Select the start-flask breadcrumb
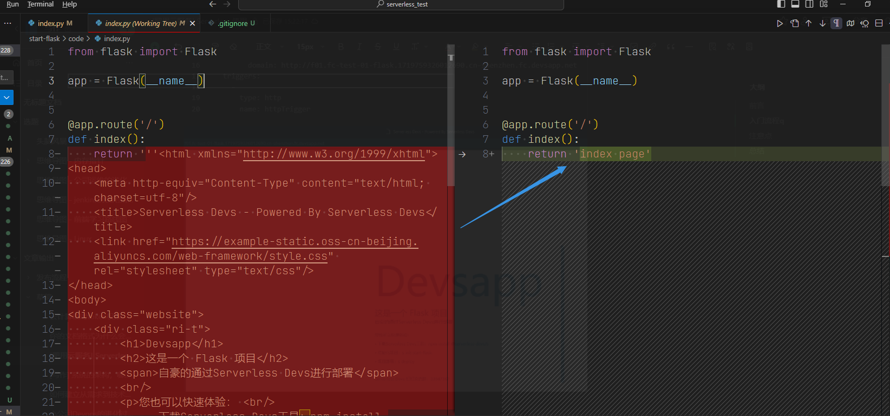890x416 pixels. (x=44, y=38)
